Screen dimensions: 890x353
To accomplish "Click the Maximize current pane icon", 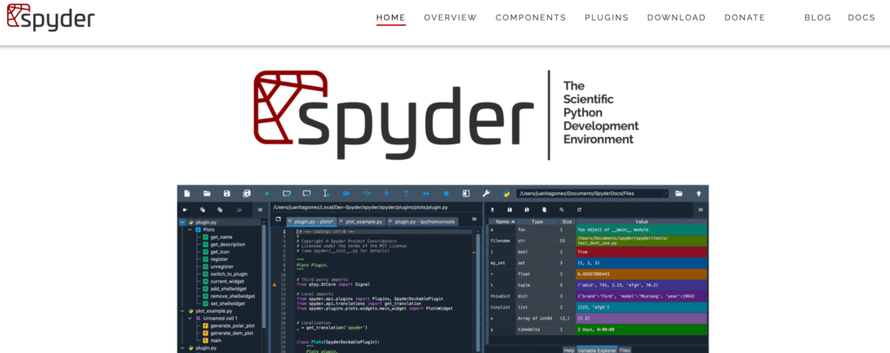I will (466, 194).
